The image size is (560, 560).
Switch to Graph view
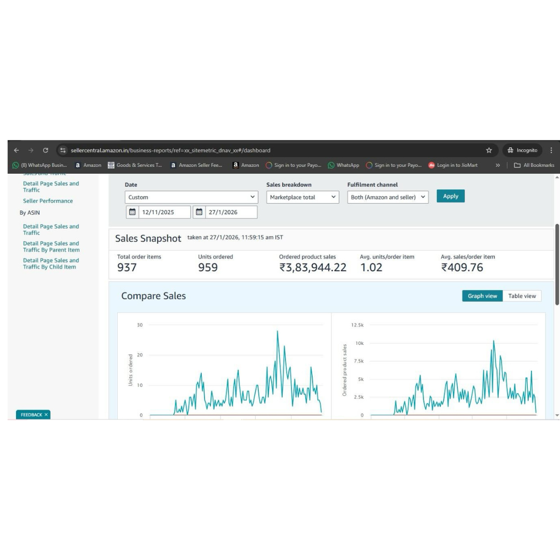482,296
